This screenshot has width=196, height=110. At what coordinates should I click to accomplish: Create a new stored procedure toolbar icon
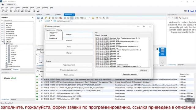[26, 11]
